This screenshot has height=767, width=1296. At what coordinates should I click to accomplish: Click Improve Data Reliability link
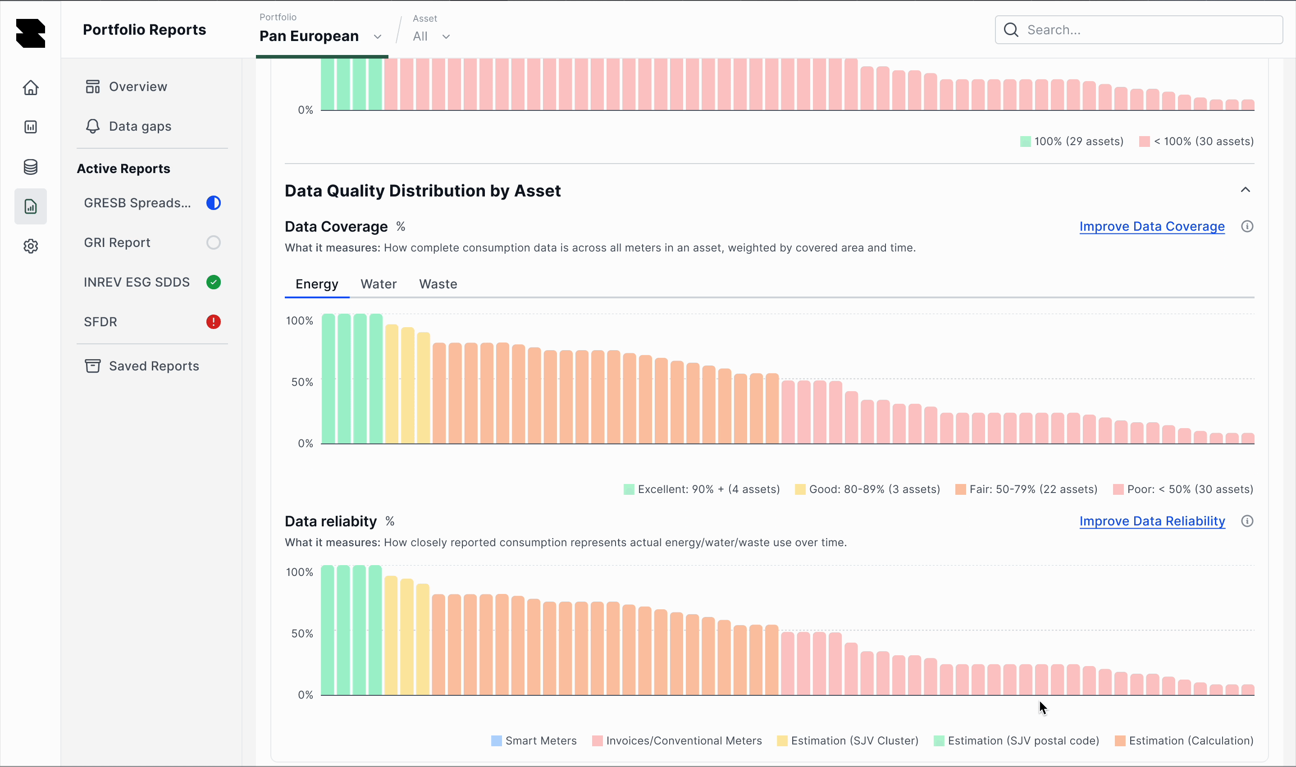coord(1152,521)
